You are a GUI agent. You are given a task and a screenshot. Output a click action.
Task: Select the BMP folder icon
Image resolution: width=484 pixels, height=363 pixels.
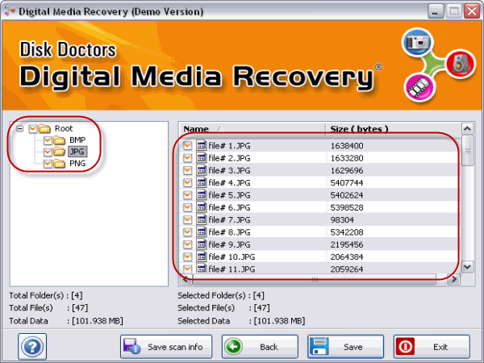pyautogui.click(x=59, y=140)
